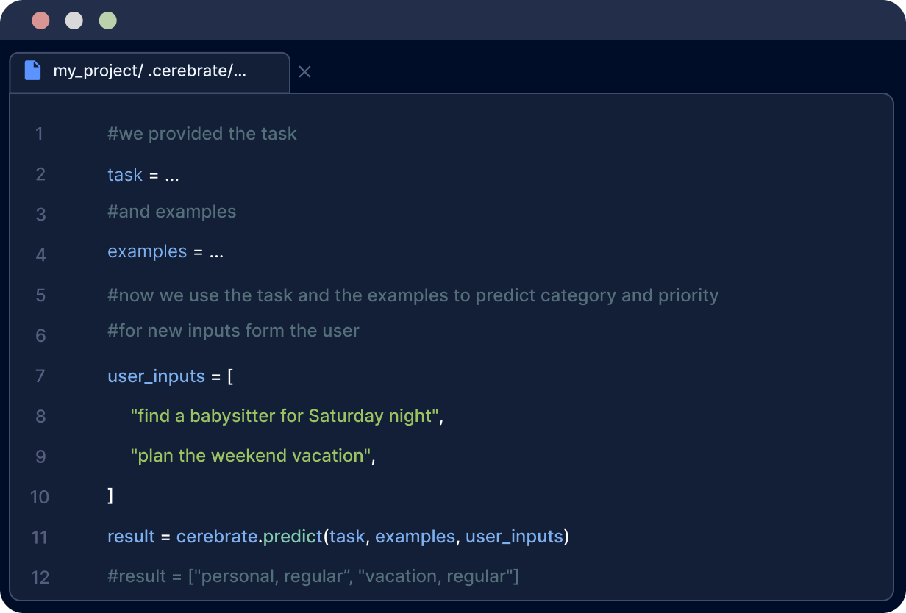Click the babysitter string on line 8
Viewport: 906px width, 613px height.
[285, 416]
